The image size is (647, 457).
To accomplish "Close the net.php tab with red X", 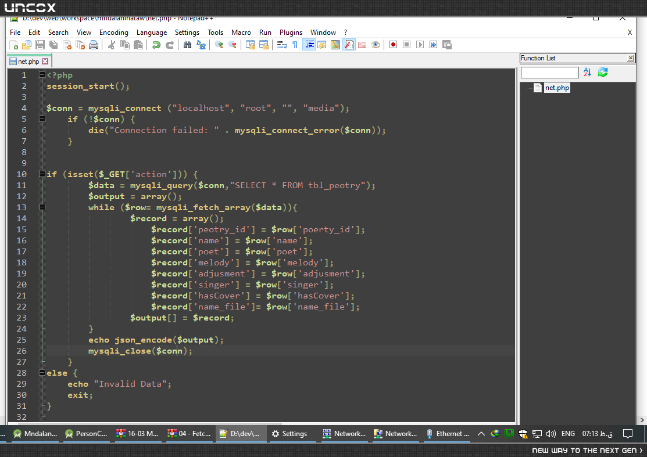I will (x=45, y=62).
